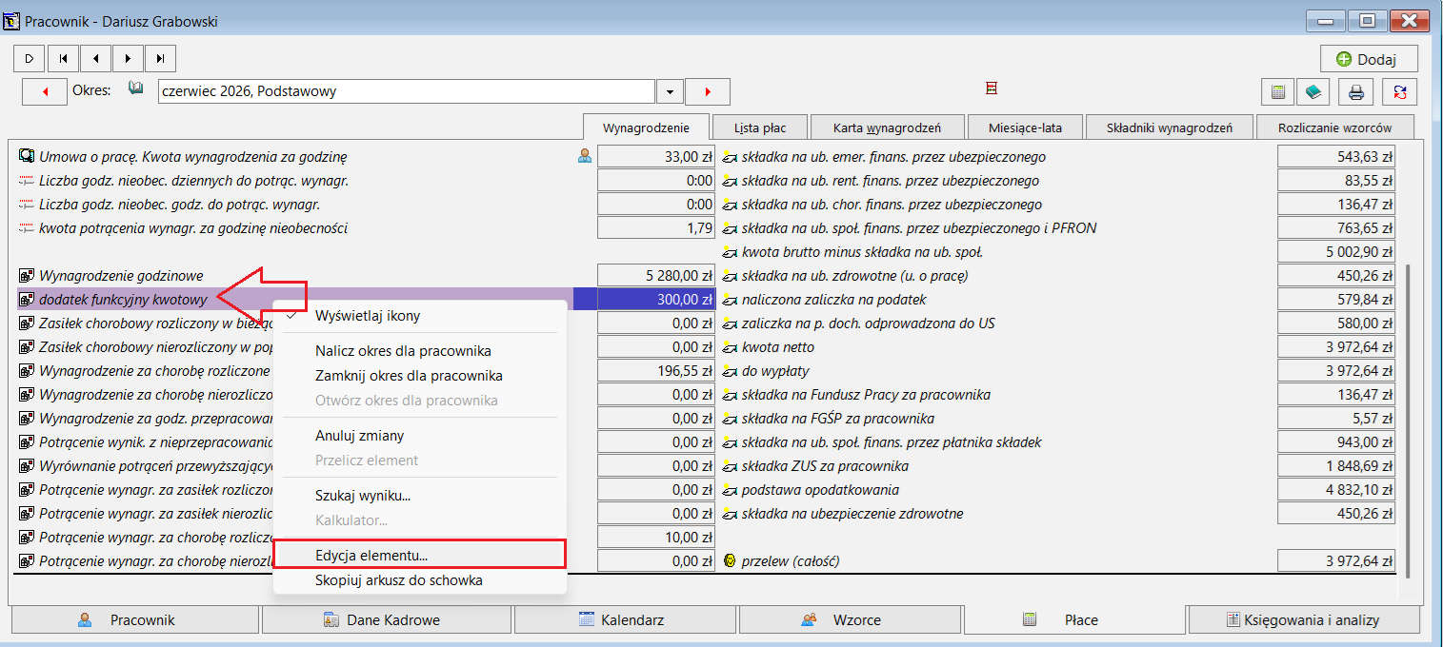
Task: Click the calculator icon button
Action: click(1277, 92)
